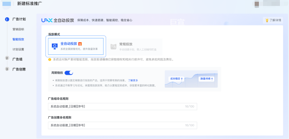This screenshot has width=289, height=139.
Task: Jump to the 营销目标 section
Action: pos(18,29)
